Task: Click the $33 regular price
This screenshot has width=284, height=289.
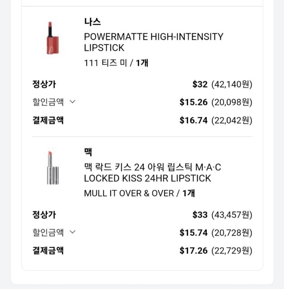Action: point(200,215)
